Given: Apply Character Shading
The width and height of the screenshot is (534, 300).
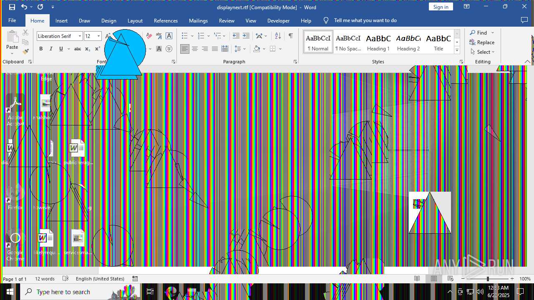Looking at the screenshot, I should tap(159, 49).
